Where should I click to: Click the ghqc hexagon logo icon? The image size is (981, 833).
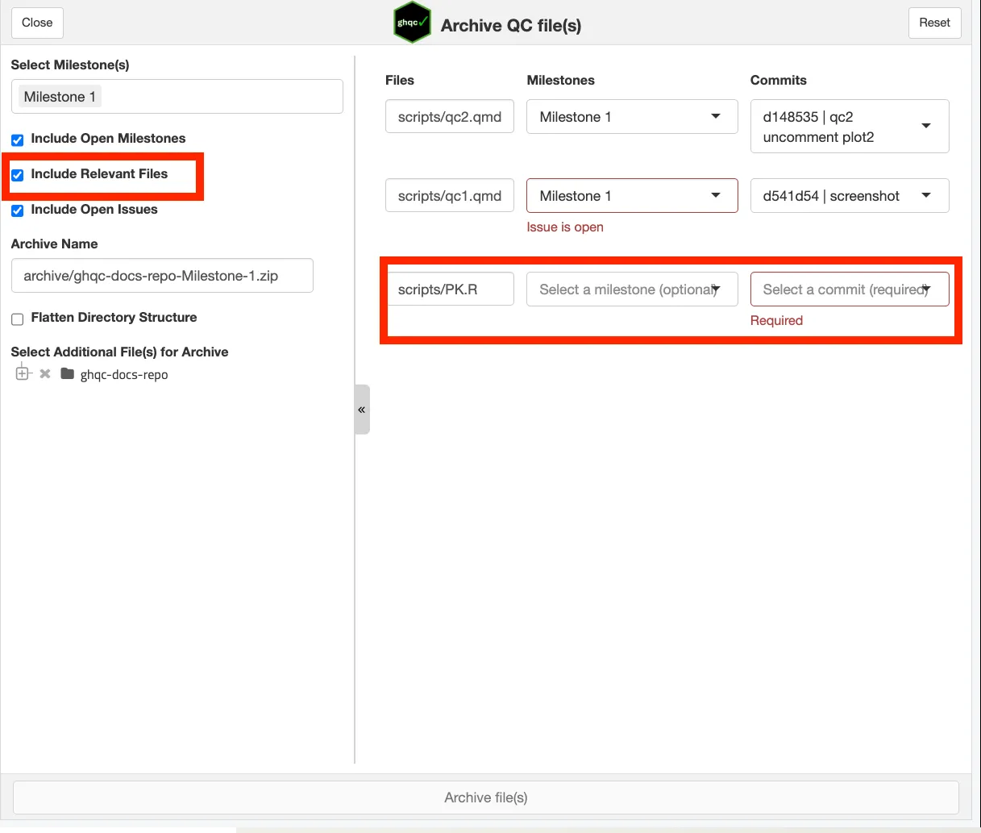click(x=412, y=23)
